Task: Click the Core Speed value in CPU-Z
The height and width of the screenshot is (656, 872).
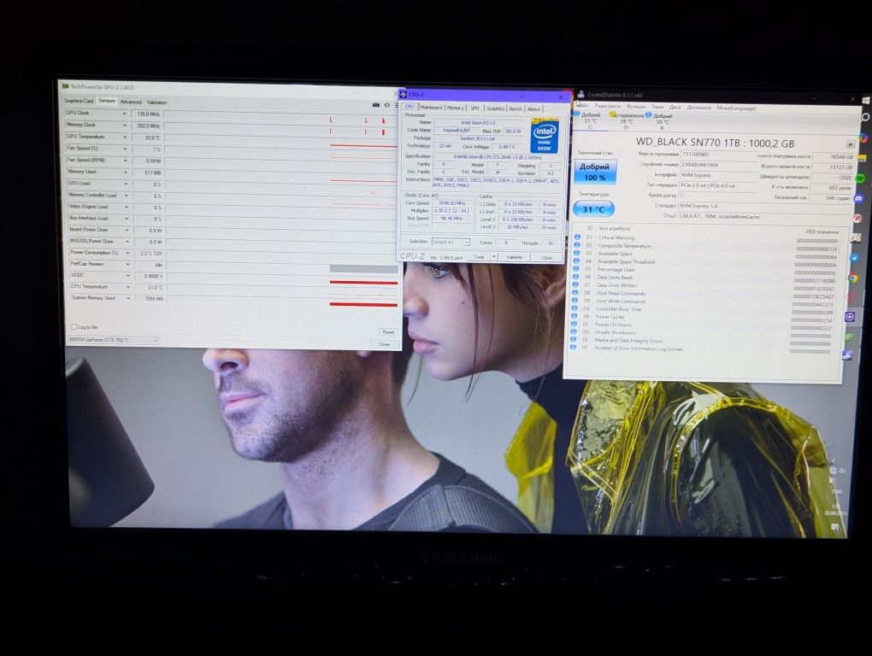Action: 452,203
